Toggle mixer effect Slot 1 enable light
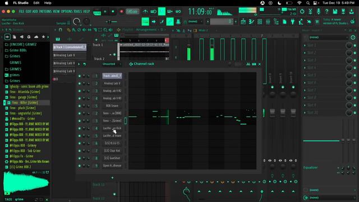The width and height of the screenshot is (359, 202). [x=355, y=45]
